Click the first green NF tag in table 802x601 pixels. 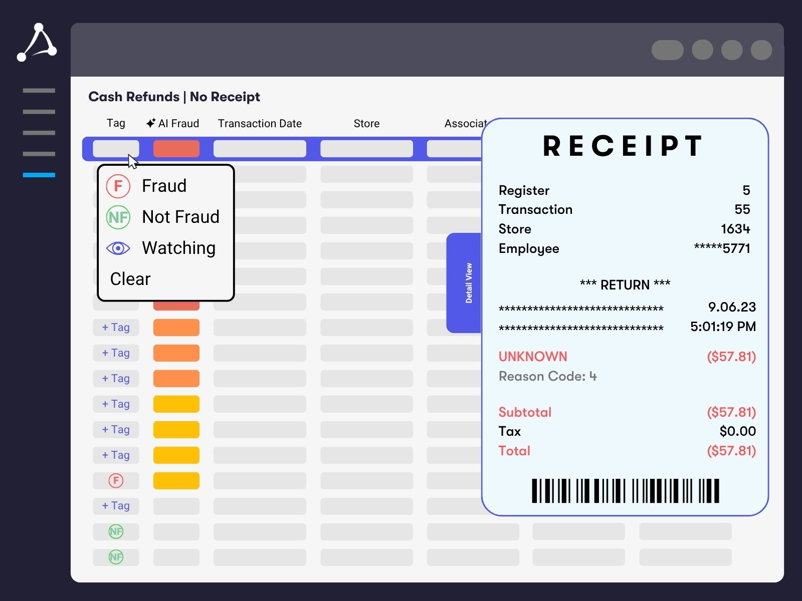click(x=116, y=531)
